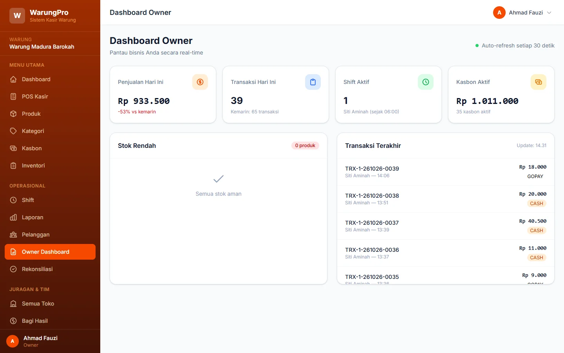Select Owner Dashboard in the sidebar
Image resolution: width=564 pixels, height=353 pixels.
click(50, 252)
